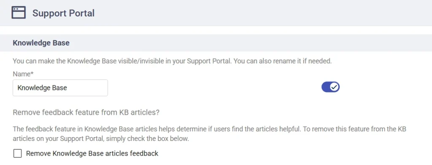
Task: Check Remove Knowledge Base articles feedback box
Action: 17,154
